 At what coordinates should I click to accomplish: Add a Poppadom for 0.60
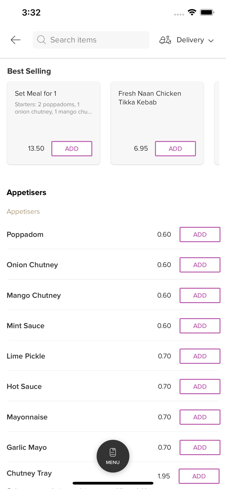[200, 234]
